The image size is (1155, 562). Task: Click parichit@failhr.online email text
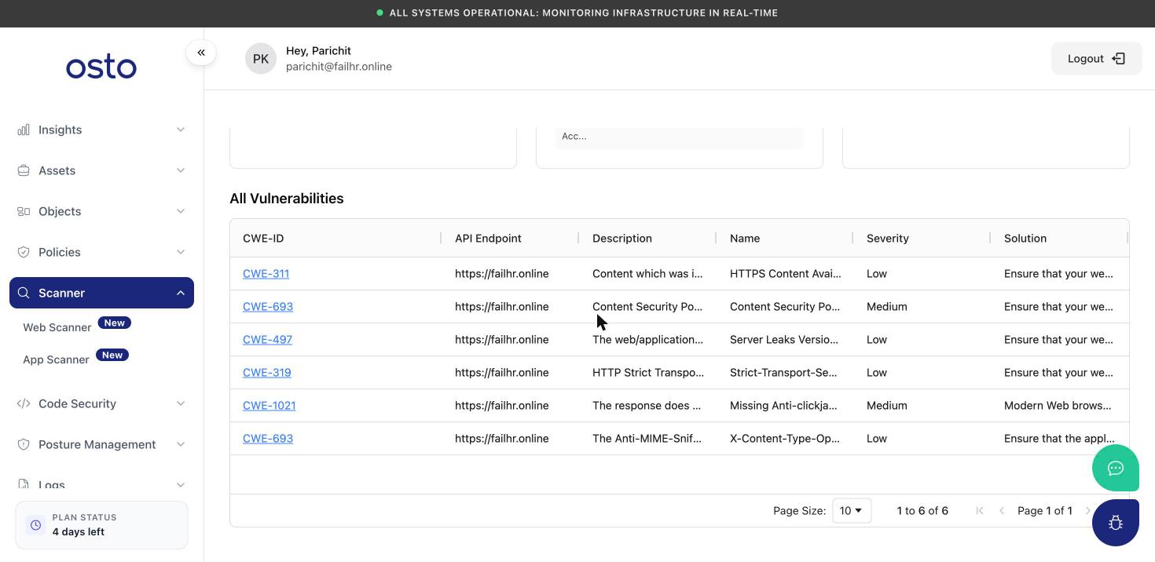(339, 67)
